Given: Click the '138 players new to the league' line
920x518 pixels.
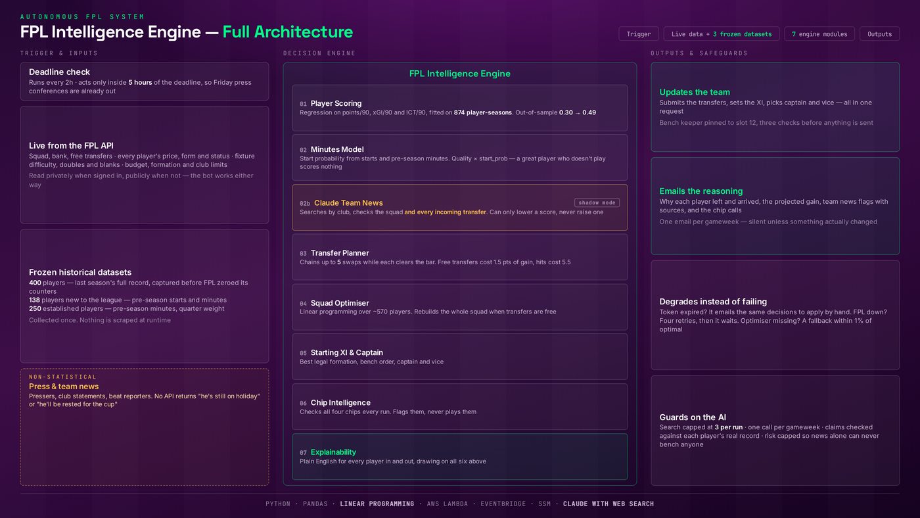Looking at the screenshot, I should click(x=127, y=300).
